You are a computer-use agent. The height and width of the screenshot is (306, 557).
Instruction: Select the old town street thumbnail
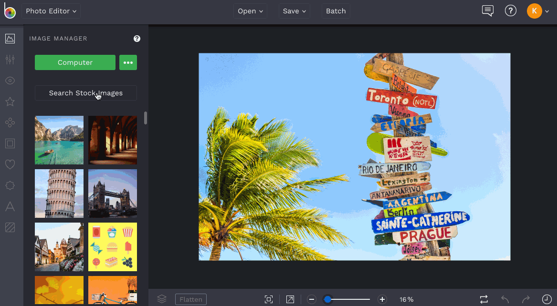[59, 247]
